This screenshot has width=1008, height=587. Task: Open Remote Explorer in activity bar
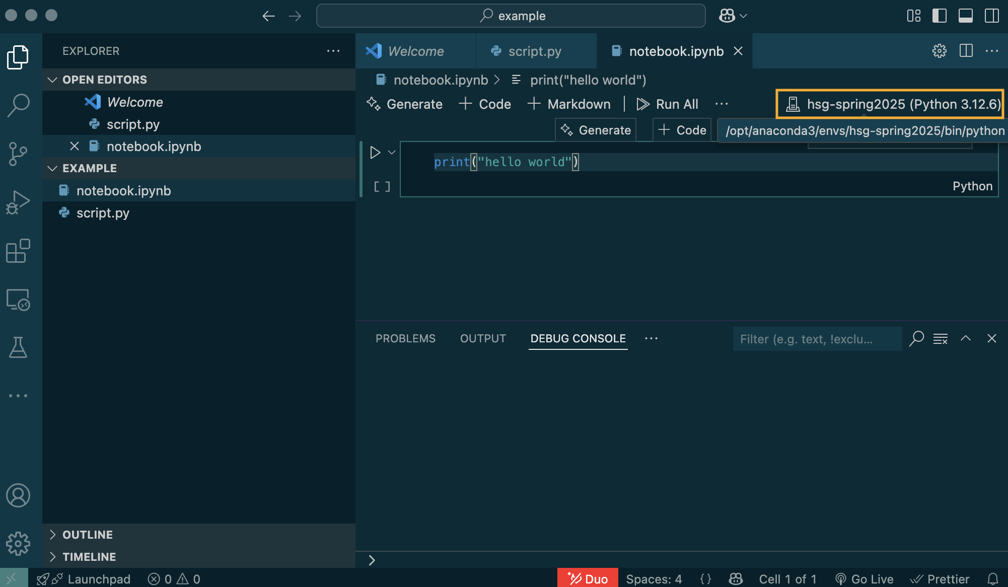click(18, 300)
